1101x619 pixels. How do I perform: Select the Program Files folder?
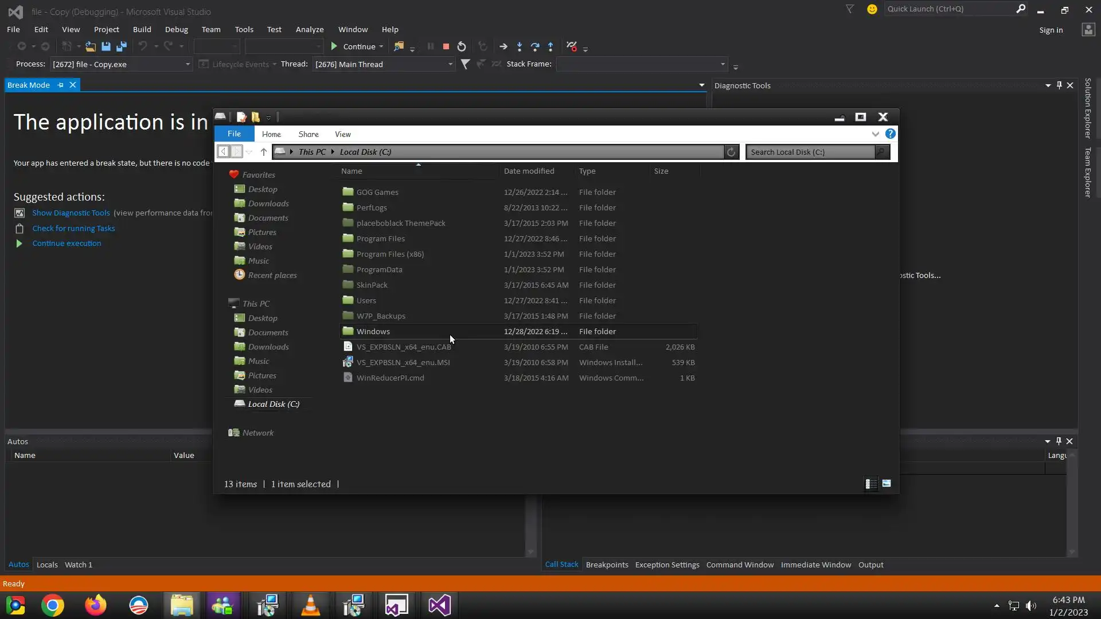(x=380, y=239)
